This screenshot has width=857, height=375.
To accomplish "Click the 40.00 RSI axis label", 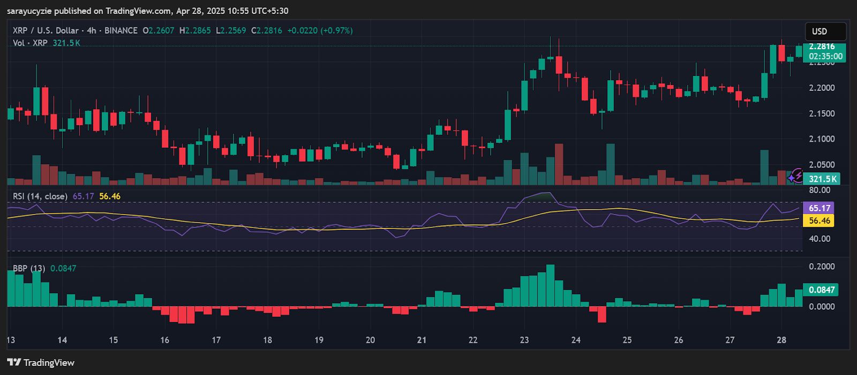I will click(x=820, y=239).
